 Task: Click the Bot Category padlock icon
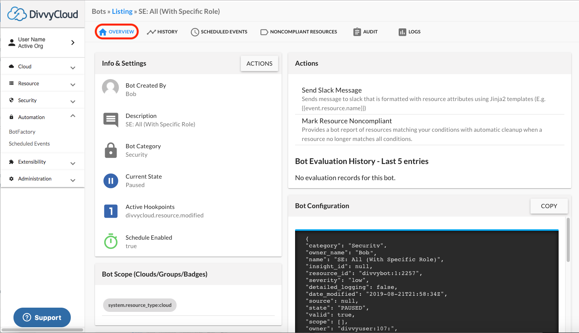coord(111,150)
